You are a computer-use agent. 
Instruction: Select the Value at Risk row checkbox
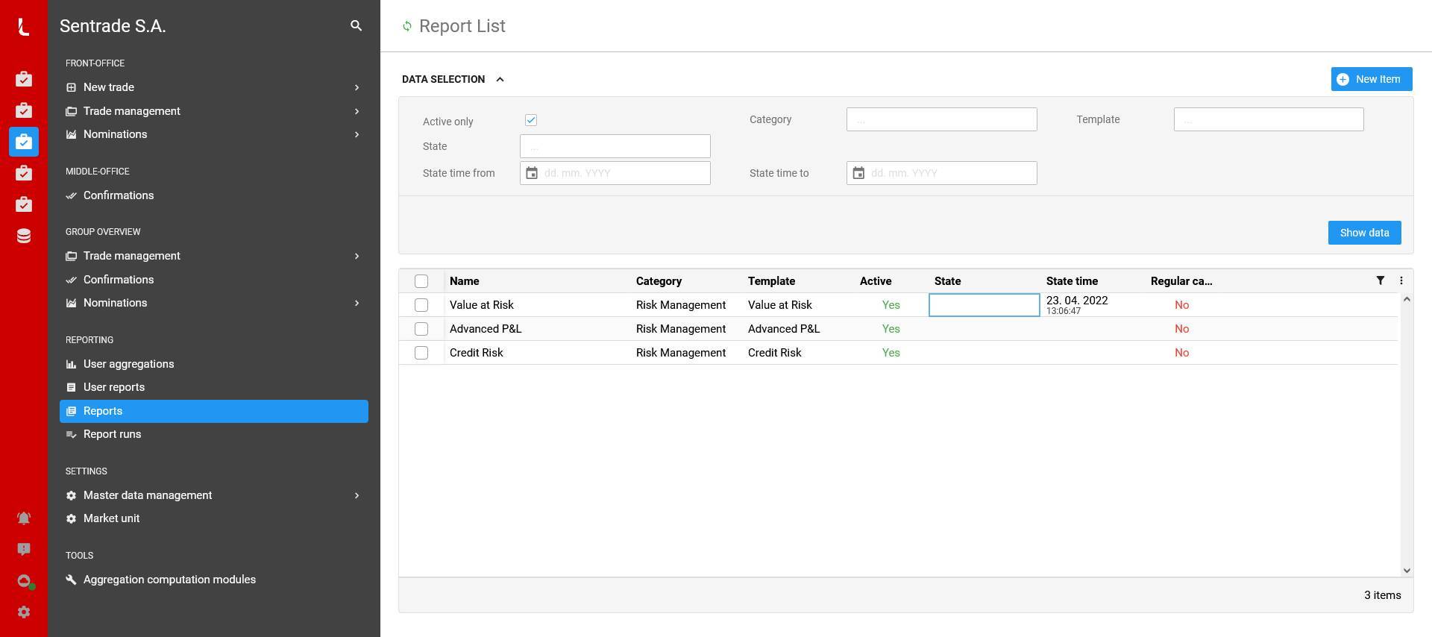click(421, 305)
